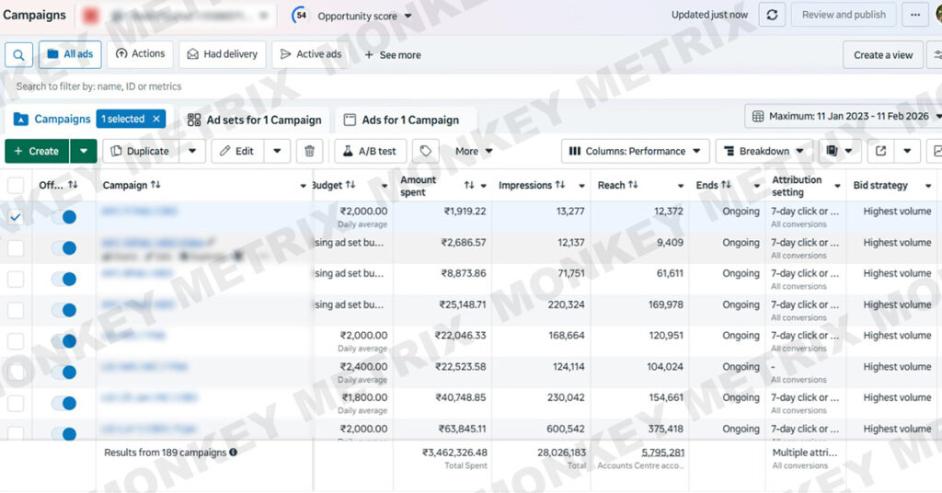Open the search magnifier icon

pyautogui.click(x=18, y=54)
